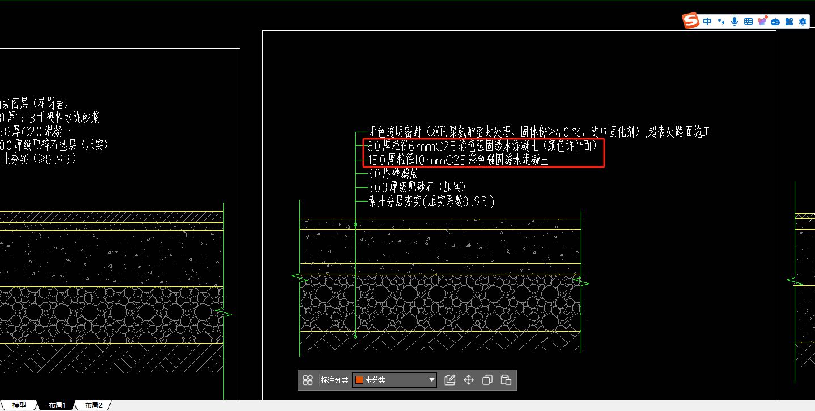Select the text 素土分层夯实(压实系数0.93)

pyautogui.click(x=431, y=201)
